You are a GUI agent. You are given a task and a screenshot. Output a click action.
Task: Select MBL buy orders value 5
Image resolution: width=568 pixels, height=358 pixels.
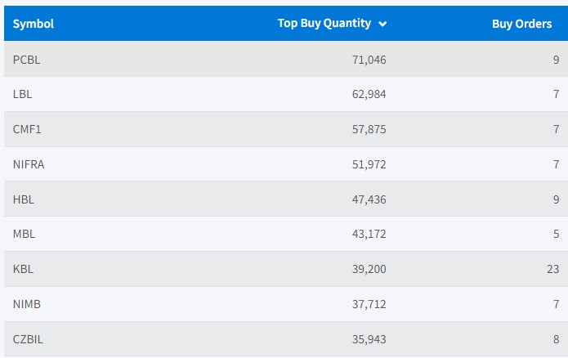tap(556, 234)
